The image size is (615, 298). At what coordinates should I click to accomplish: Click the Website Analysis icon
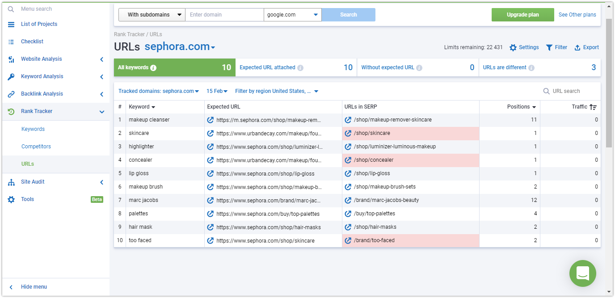click(11, 59)
